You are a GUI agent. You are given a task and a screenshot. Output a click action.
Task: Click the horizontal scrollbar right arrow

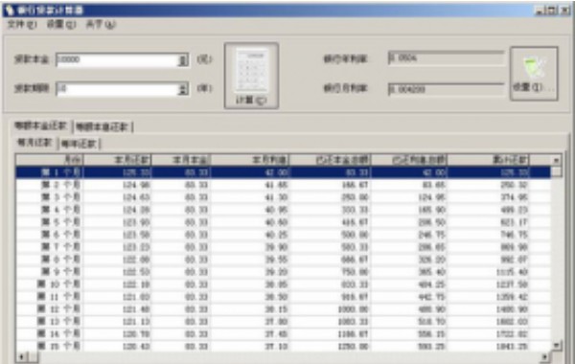[x=545, y=356]
